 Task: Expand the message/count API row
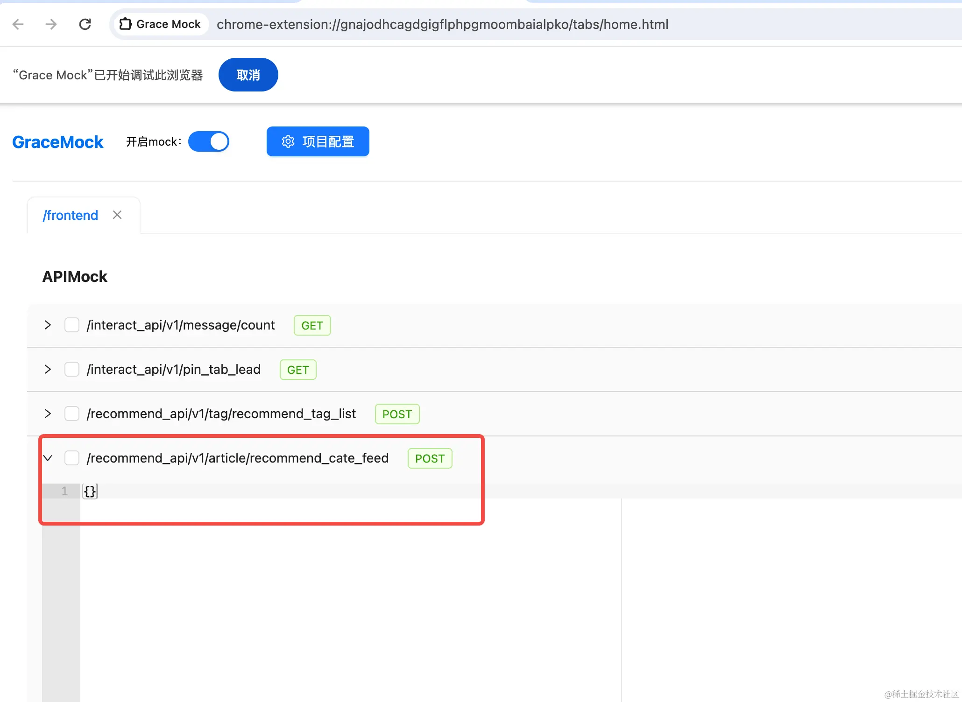(48, 325)
